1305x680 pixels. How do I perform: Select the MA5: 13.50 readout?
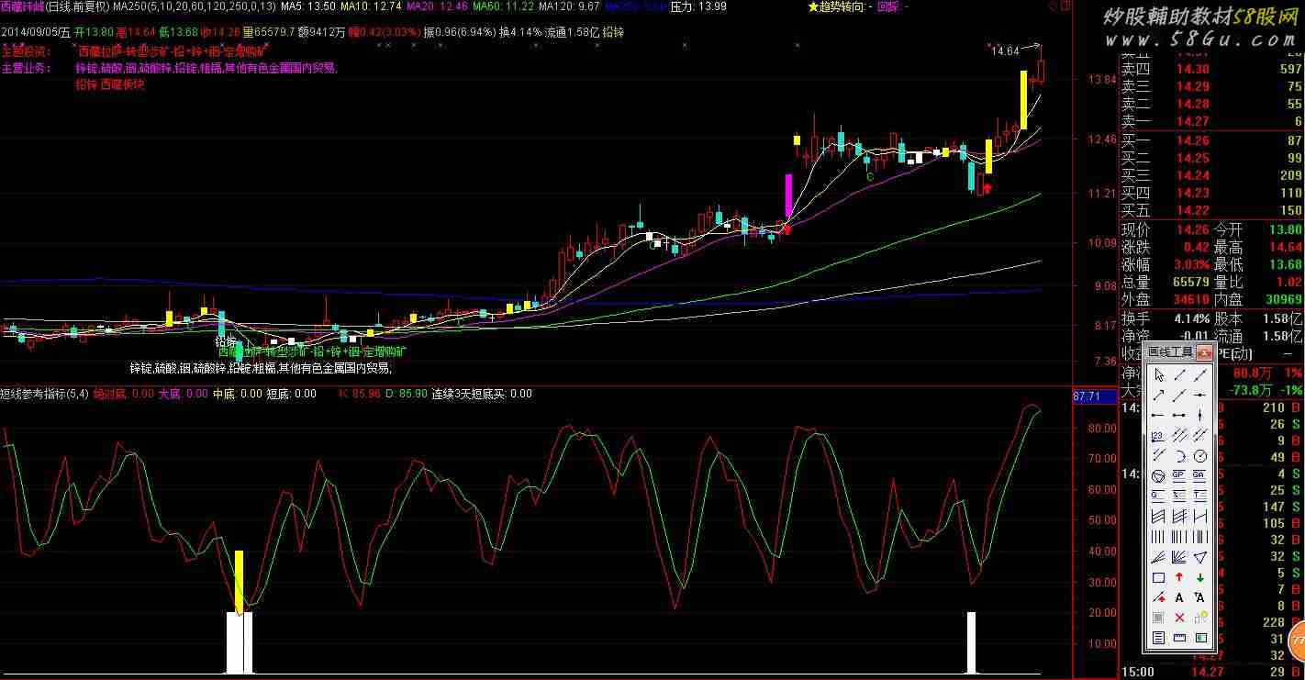[307, 6]
